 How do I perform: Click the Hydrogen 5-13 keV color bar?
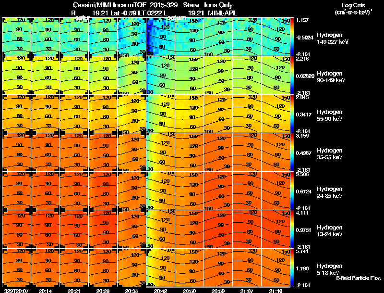(292, 268)
